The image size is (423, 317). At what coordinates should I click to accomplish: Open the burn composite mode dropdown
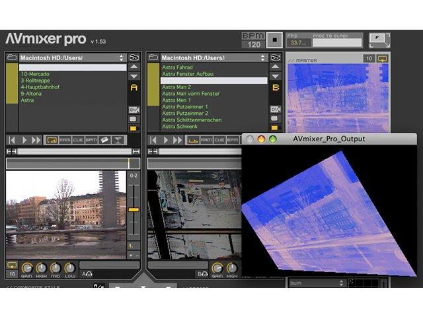(317, 283)
